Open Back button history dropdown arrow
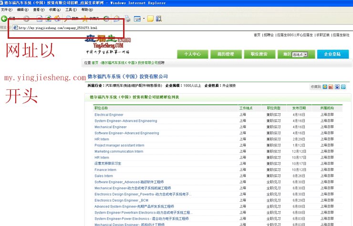Image resolution: width=353 pixels, height=226 pixels. click(19, 19)
